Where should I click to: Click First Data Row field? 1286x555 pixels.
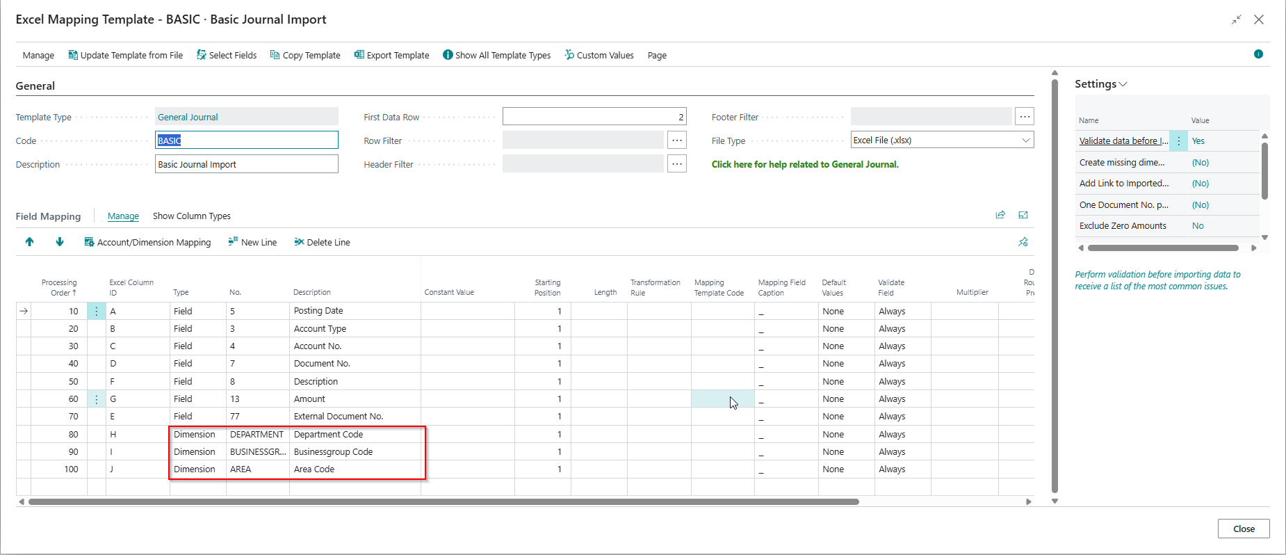[x=594, y=116]
